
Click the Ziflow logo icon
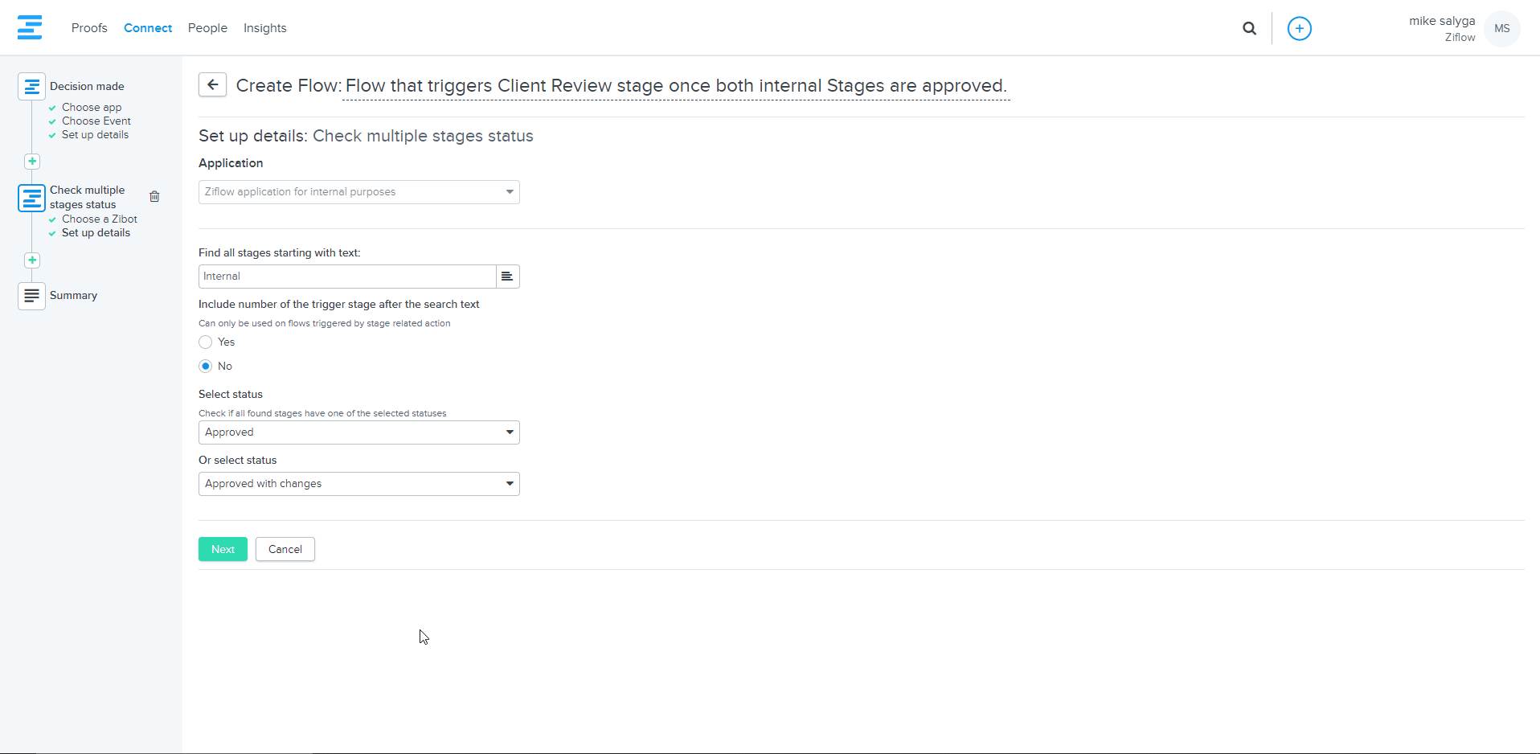pos(30,27)
